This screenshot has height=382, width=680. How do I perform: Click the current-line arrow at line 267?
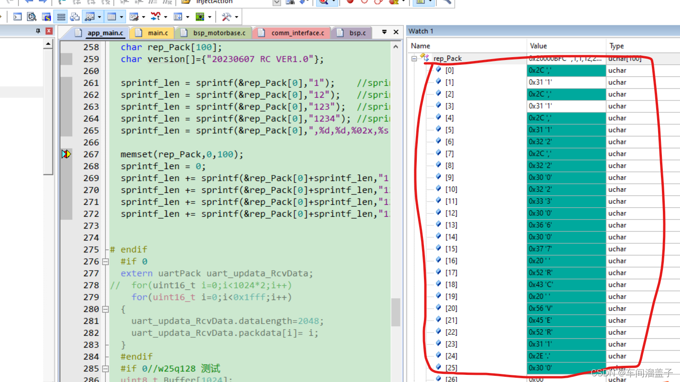tap(66, 154)
